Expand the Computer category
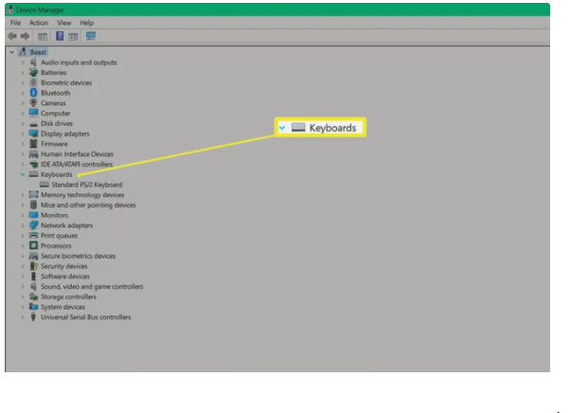The width and height of the screenshot is (570, 413). 23,114
